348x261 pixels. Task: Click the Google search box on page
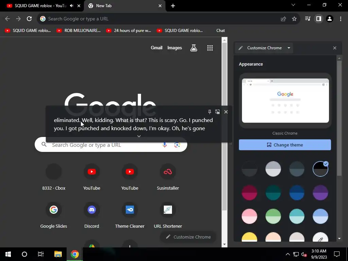click(x=111, y=145)
